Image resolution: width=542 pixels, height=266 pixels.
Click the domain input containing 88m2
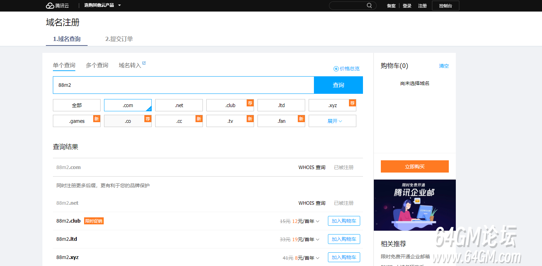point(183,85)
